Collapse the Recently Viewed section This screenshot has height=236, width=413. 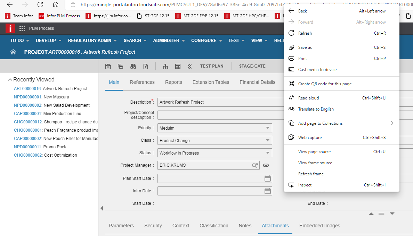10,79
